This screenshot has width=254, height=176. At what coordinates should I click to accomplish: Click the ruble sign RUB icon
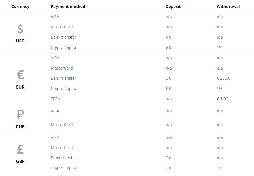20,114
